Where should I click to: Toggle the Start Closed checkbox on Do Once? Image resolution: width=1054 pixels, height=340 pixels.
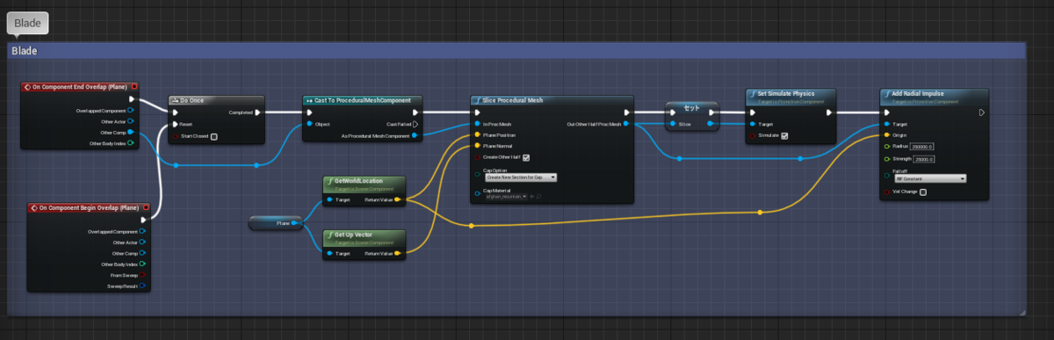[213, 136]
